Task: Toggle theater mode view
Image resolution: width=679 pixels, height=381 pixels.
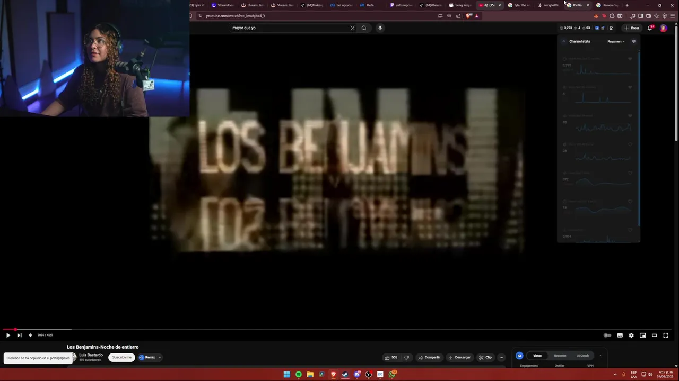Action: (654, 335)
